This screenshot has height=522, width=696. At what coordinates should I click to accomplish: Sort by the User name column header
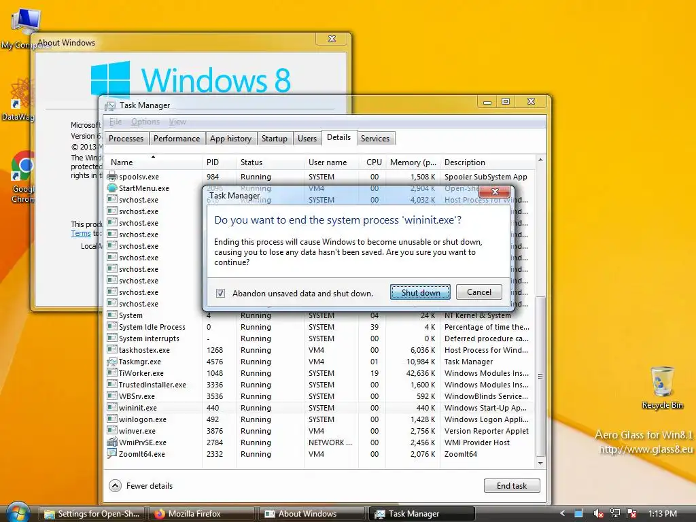331,162
